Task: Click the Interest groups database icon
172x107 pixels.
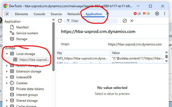Action: [x=12, y=95]
